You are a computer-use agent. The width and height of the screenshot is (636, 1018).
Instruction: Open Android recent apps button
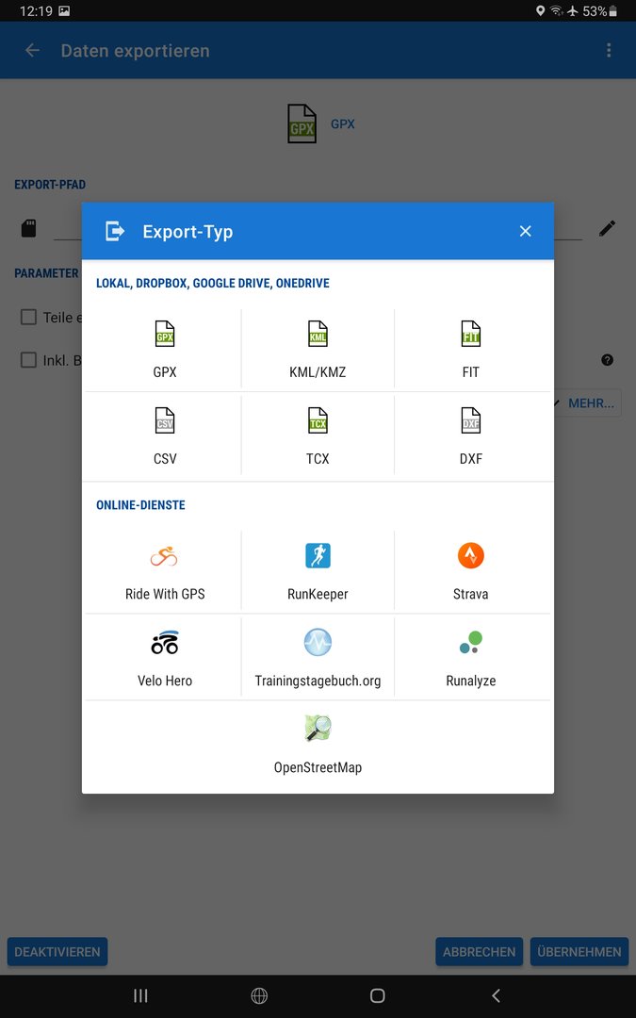(140, 995)
